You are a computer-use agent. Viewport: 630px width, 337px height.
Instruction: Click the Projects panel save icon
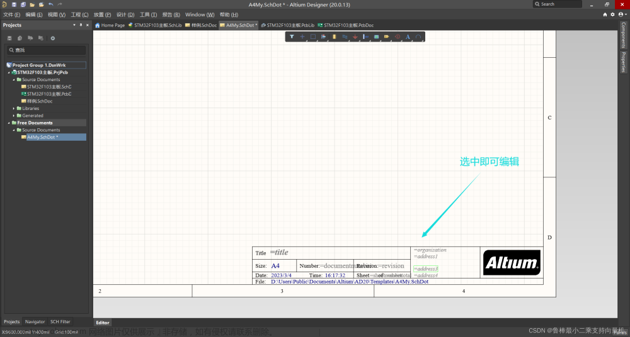[9, 38]
